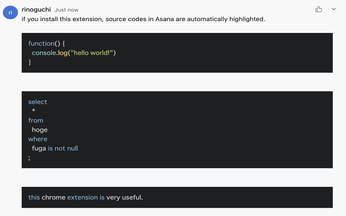Click rinoguchi's circular avatar
Image resolution: width=346 pixels, height=216 pixels.
10,12
